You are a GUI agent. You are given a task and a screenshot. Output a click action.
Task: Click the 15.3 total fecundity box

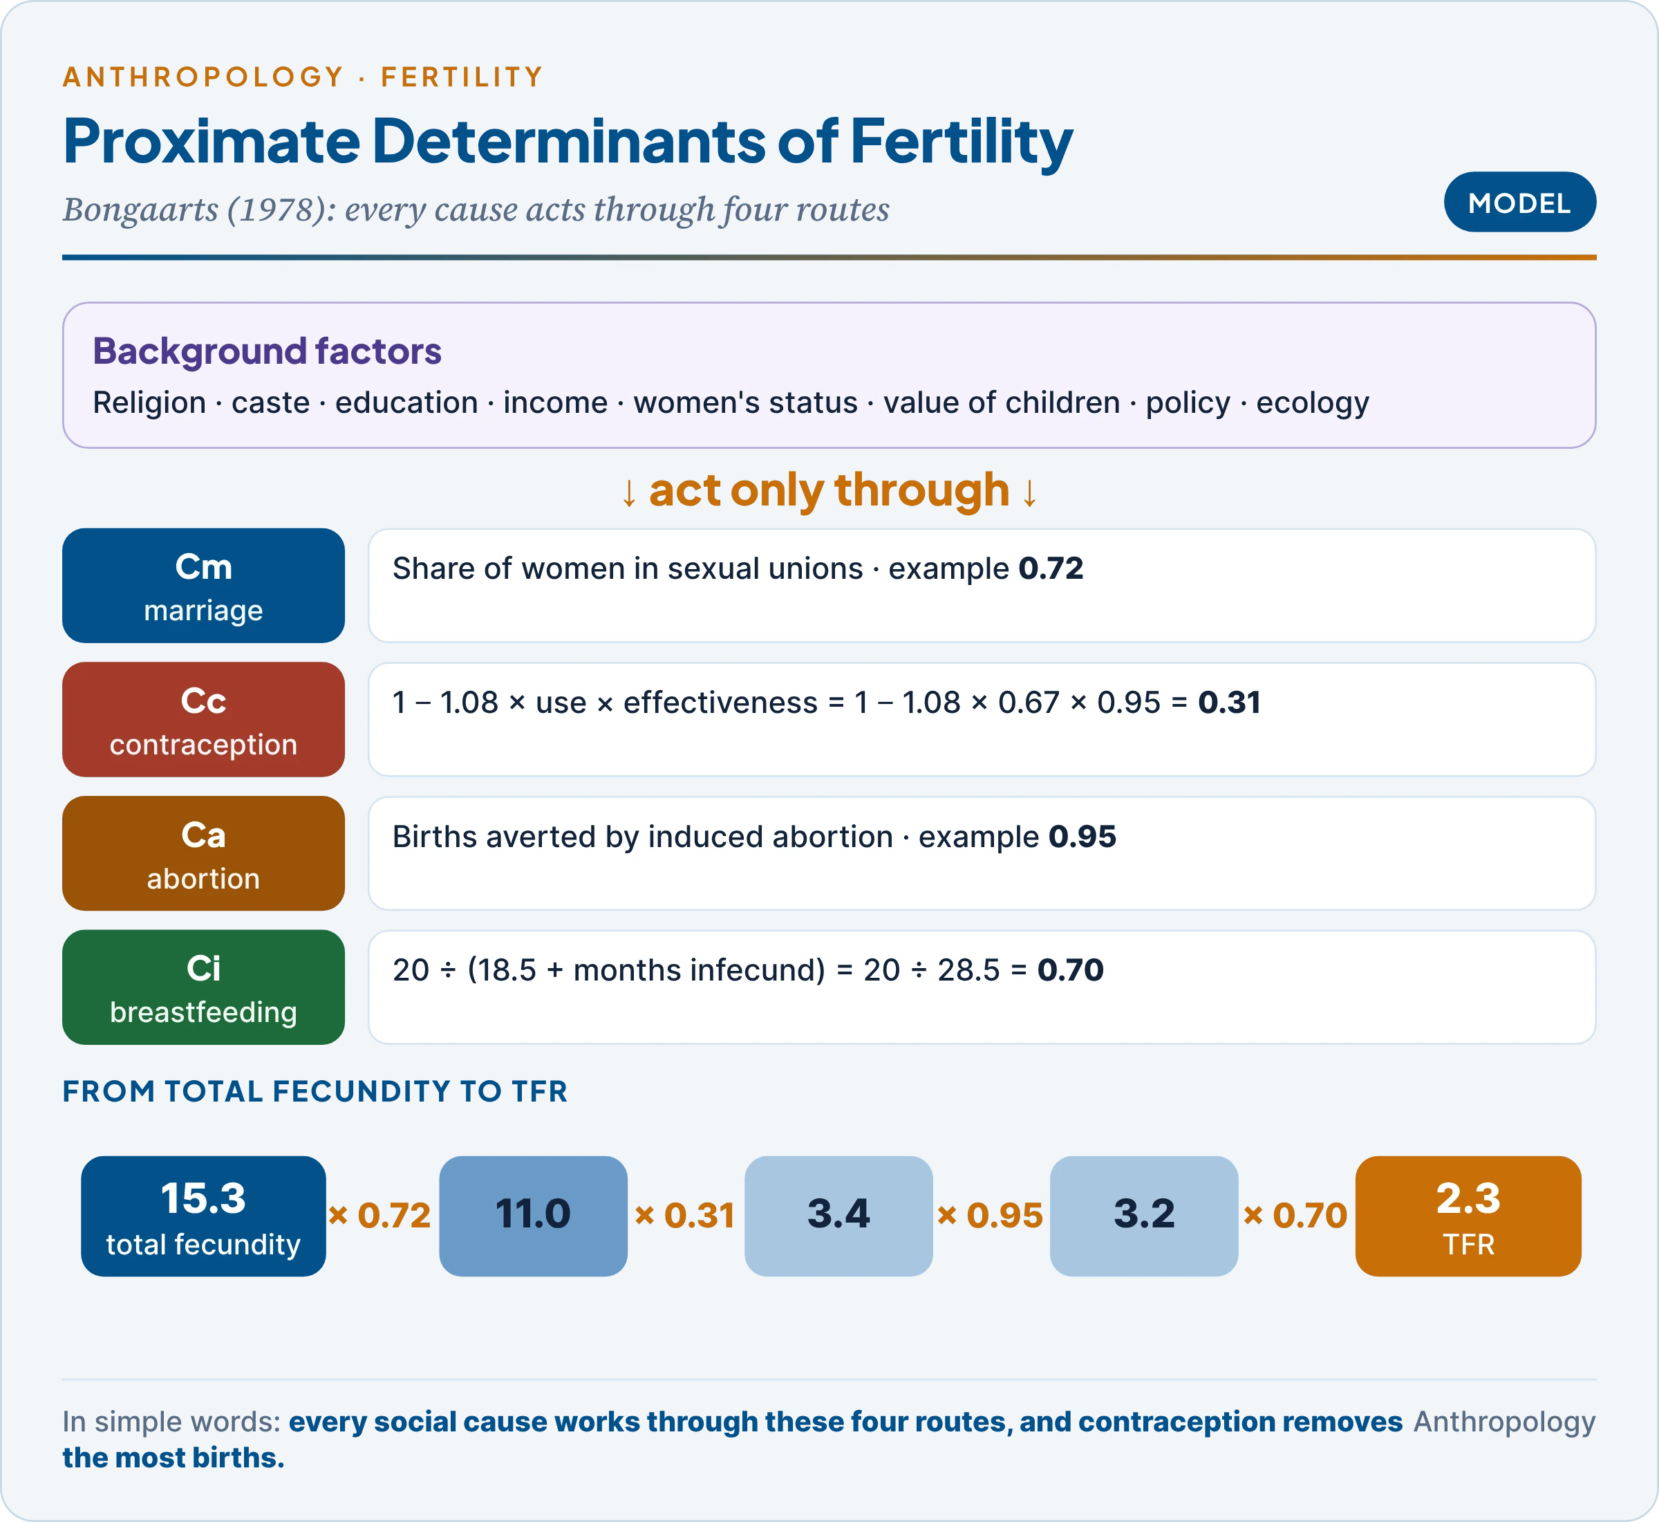[203, 1216]
